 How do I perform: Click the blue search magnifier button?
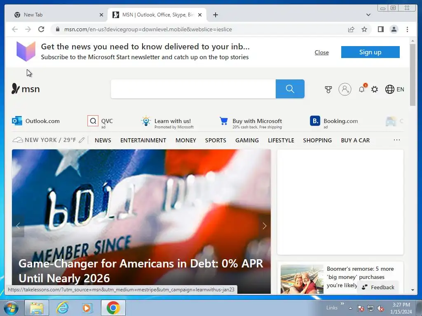pos(290,89)
